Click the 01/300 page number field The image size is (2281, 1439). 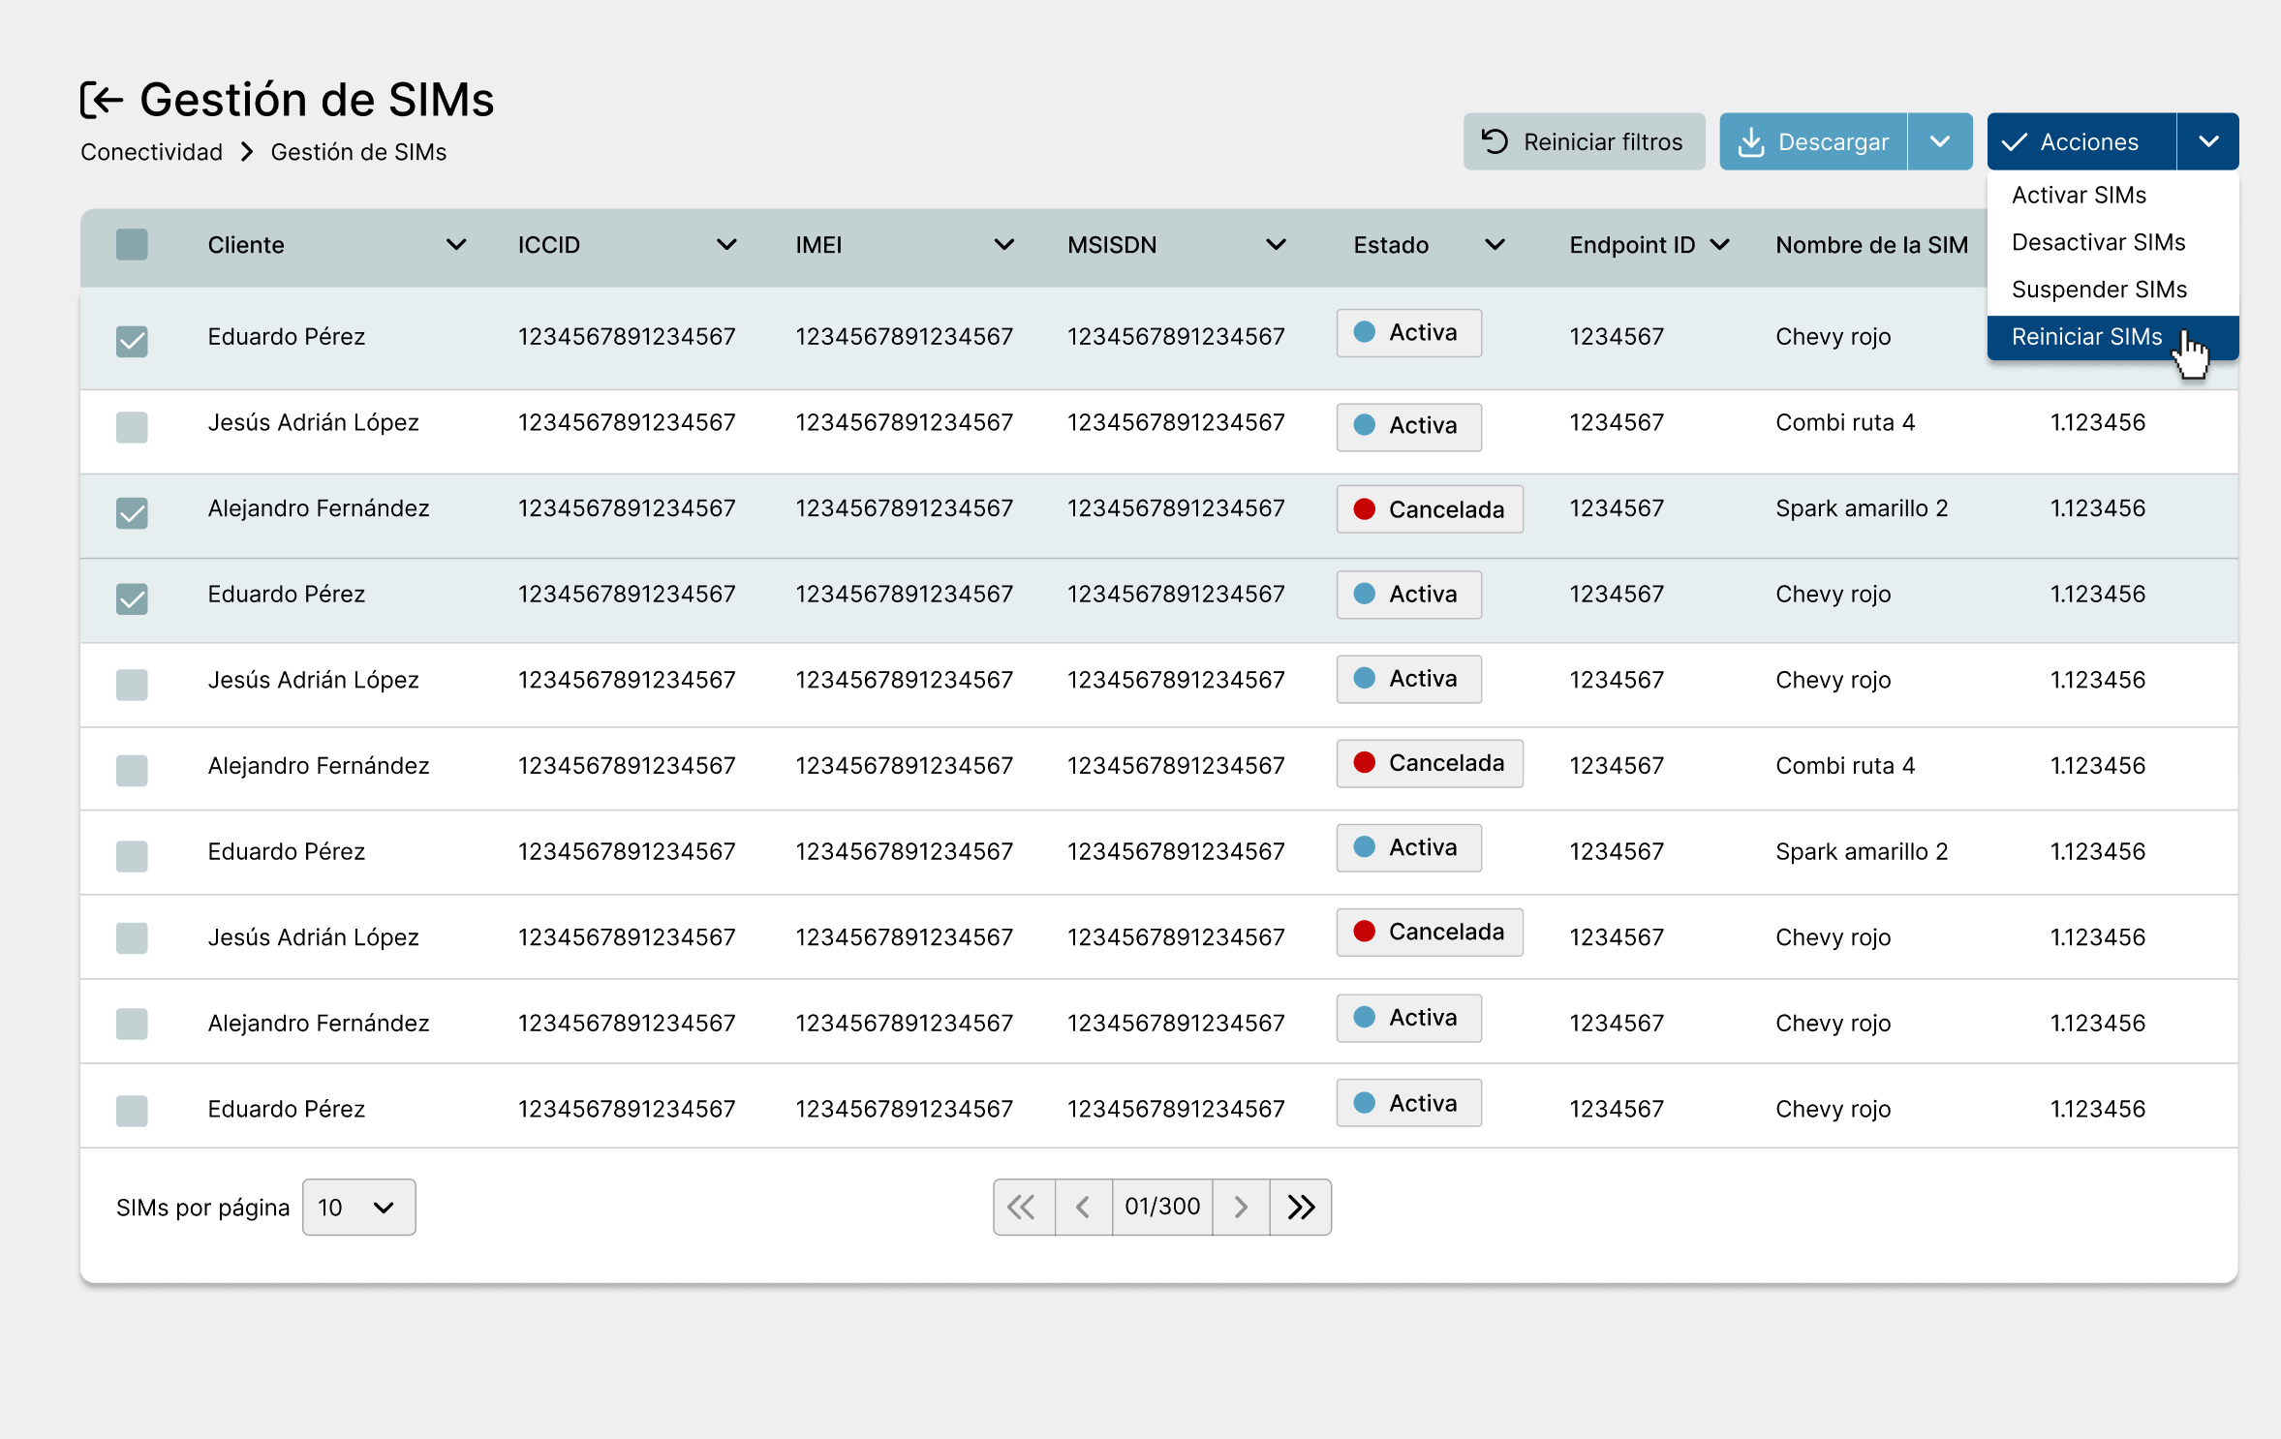click(1161, 1207)
